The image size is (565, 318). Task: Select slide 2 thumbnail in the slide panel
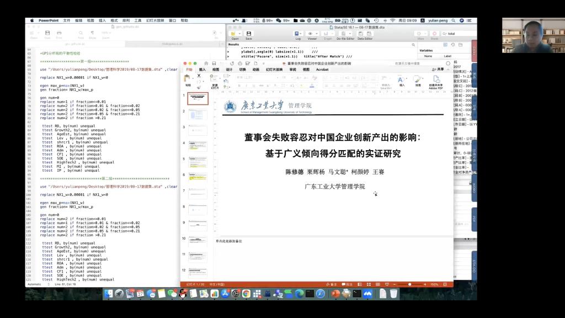coord(198,114)
